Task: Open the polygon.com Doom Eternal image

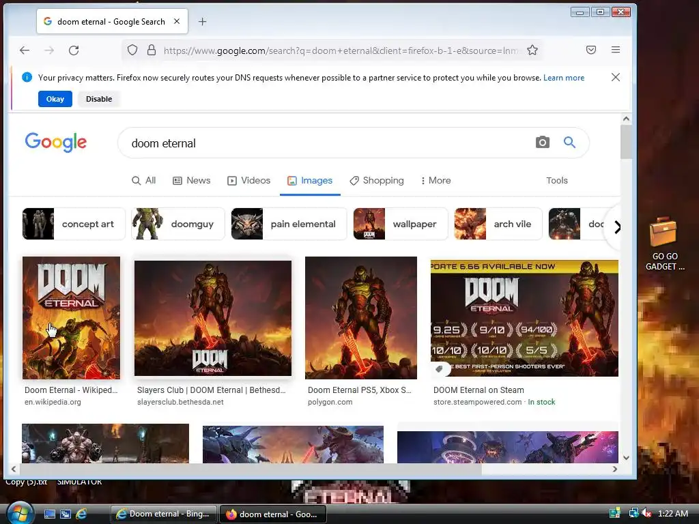Action: [x=361, y=318]
